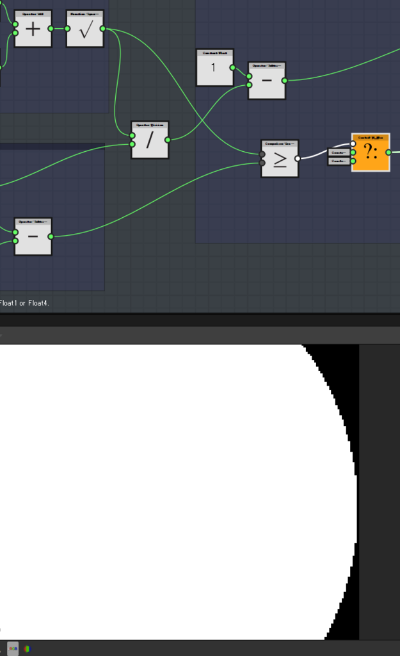This screenshot has height=656, width=400.
Task: Click the lower input port of the division node
Action: [132, 144]
